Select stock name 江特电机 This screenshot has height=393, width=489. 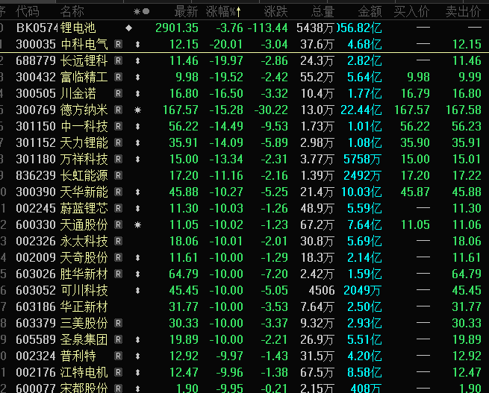point(84,372)
